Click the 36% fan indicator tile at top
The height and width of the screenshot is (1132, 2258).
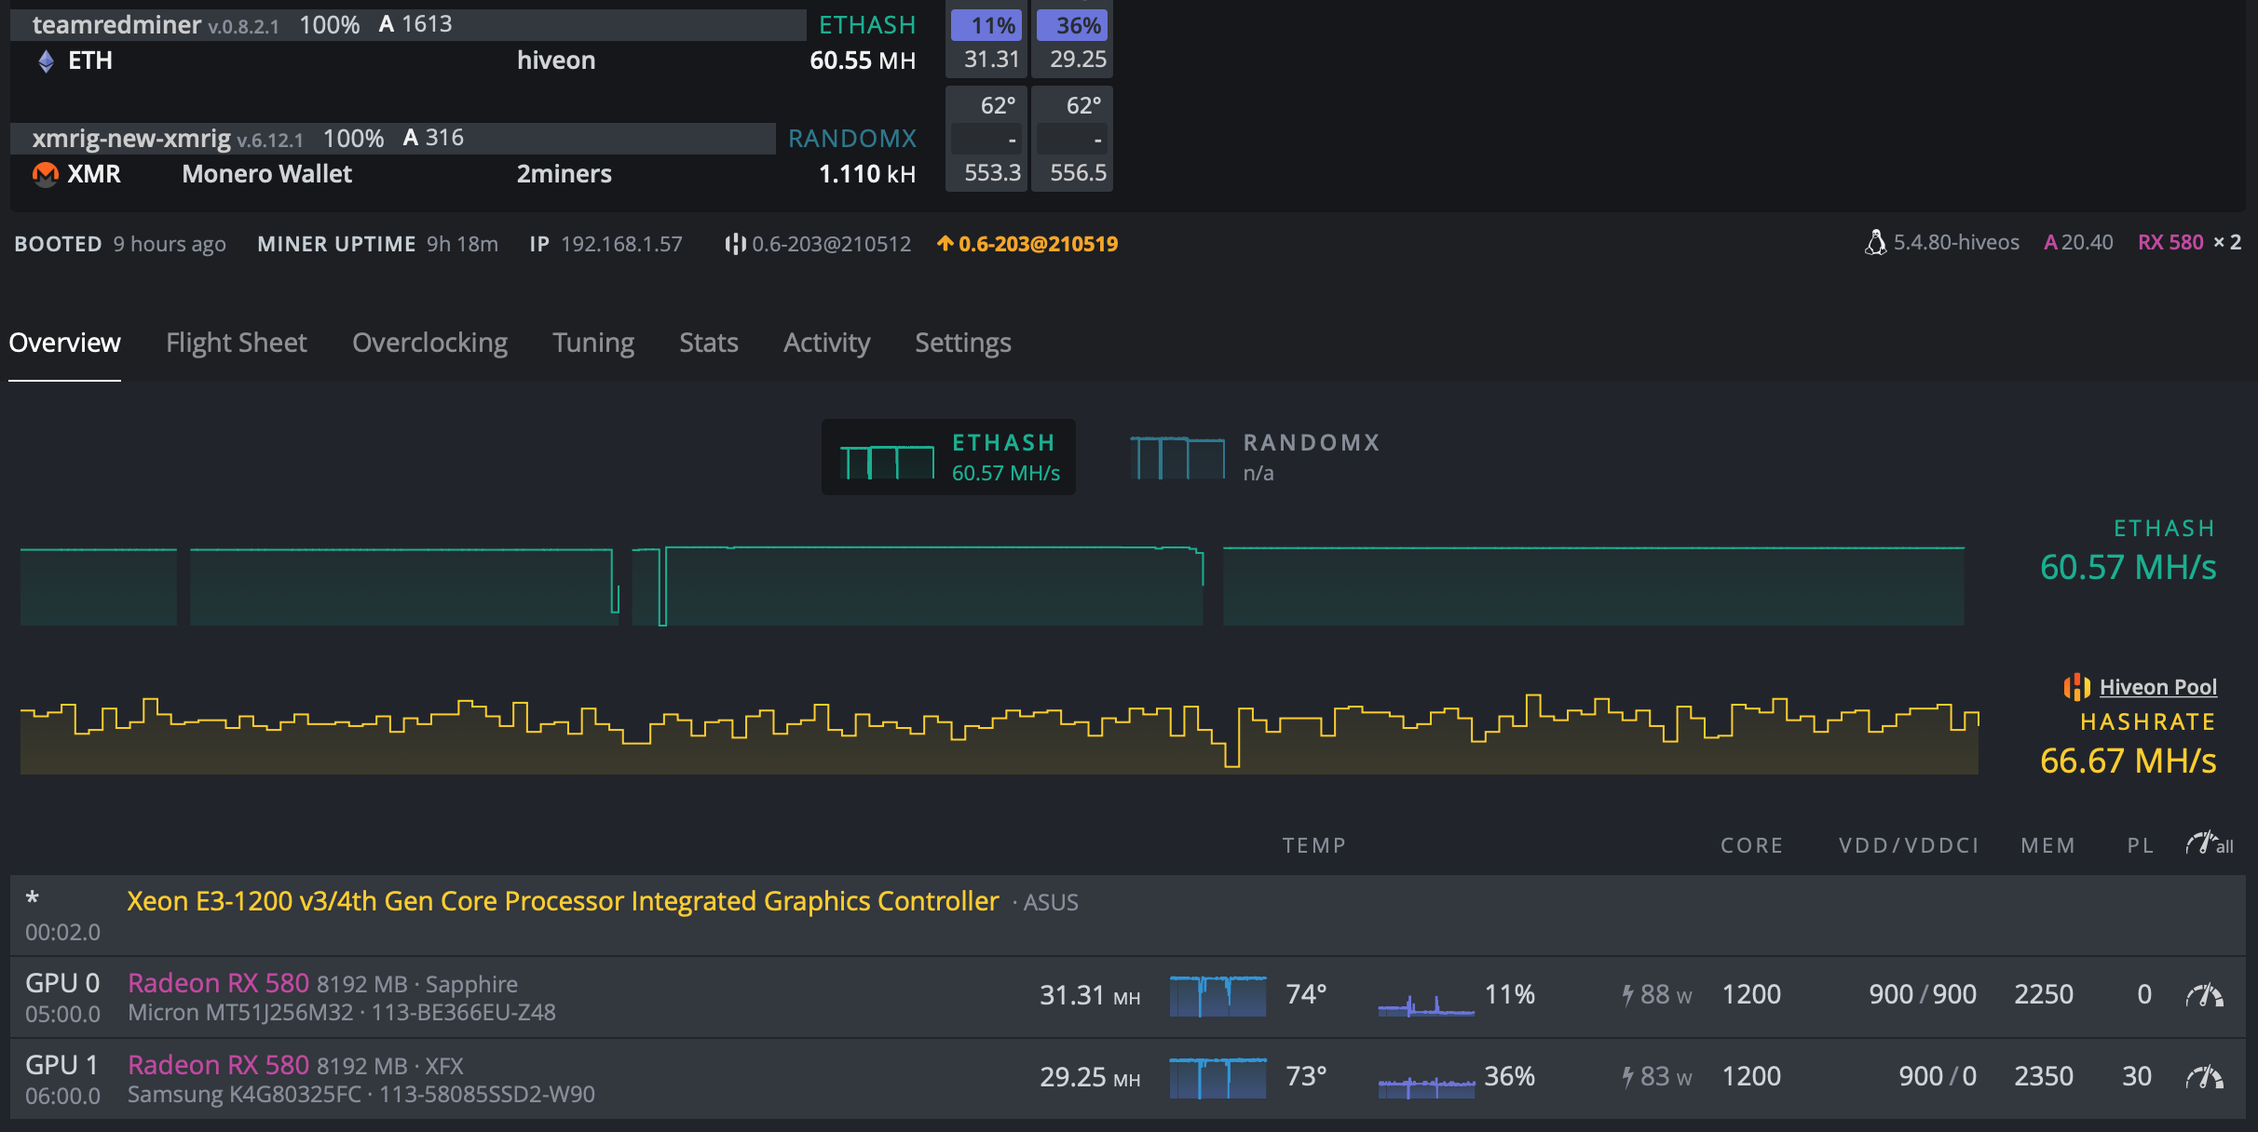pos(1072,26)
